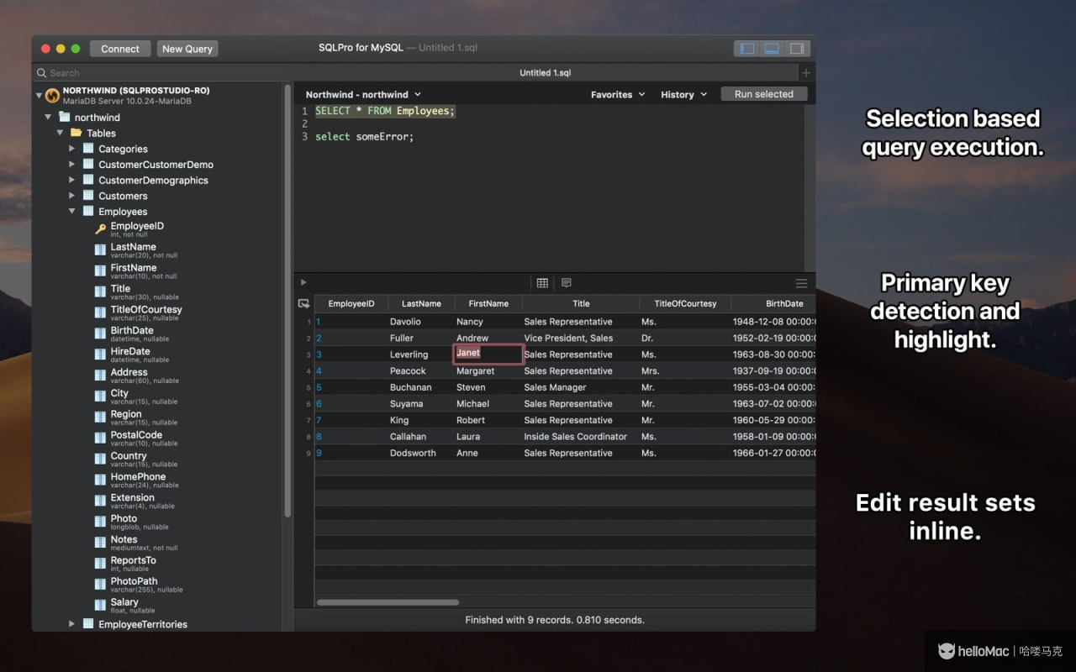Select the PostalCode column in tree
The image size is (1076, 672).
pos(136,438)
